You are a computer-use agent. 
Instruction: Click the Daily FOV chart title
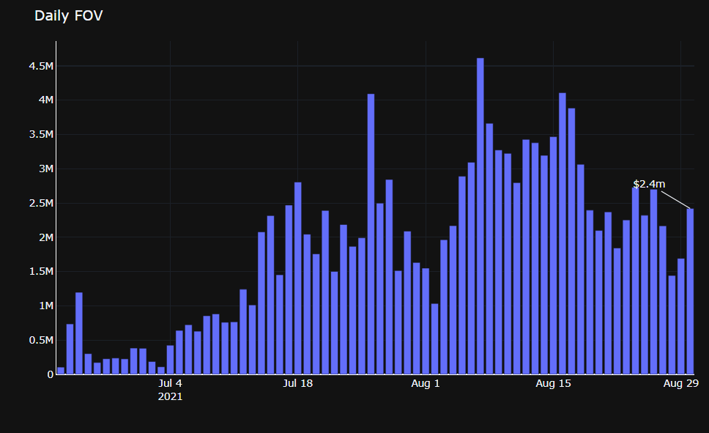click(x=69, y=16)
